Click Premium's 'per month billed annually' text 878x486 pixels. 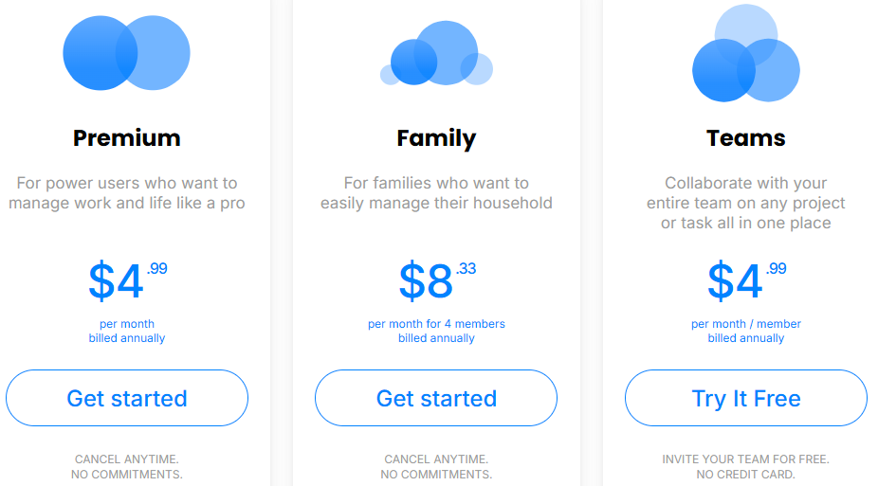click(127, 331)
